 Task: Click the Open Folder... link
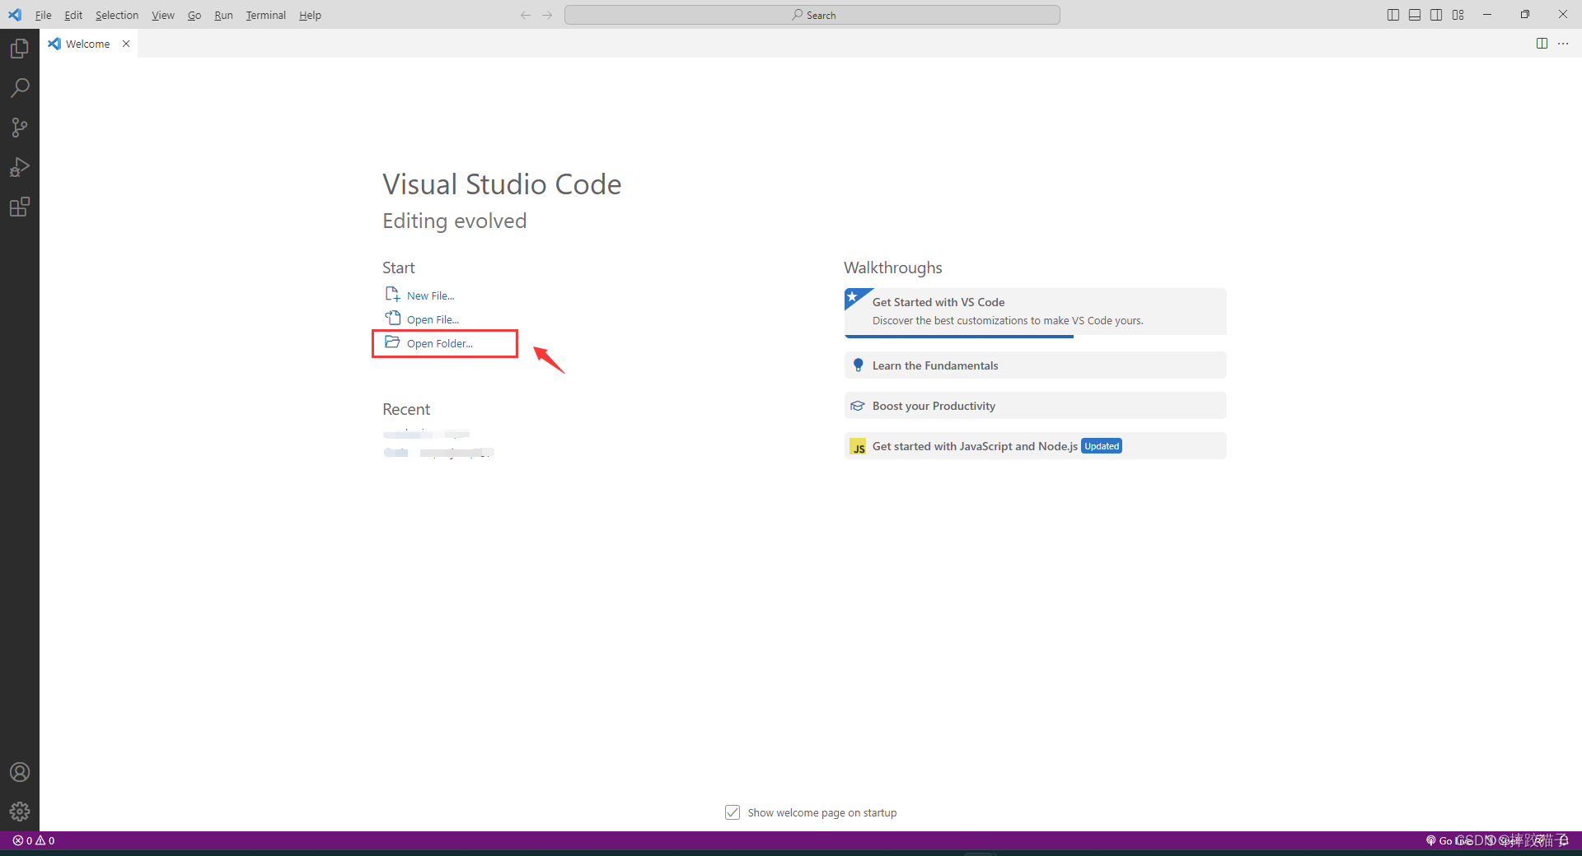coord(440,343)
